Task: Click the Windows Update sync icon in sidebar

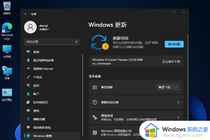Action: coord(28,136)
